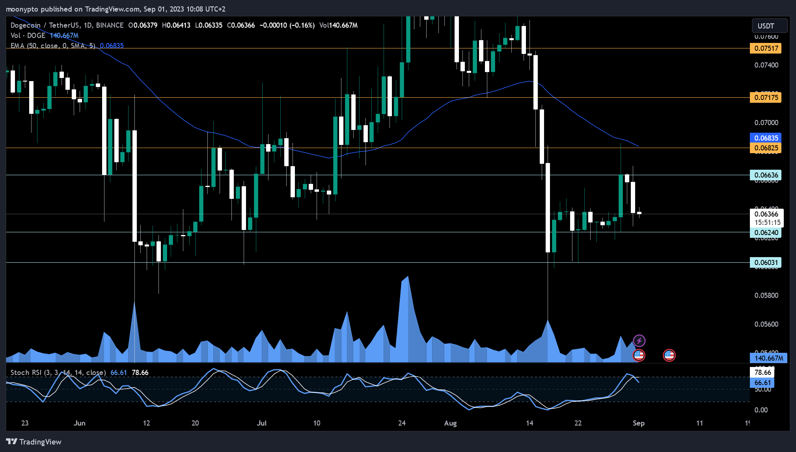This screenshot has height=452, width=796.
Task: Click the 15:51:15 candle countdown timer
Action: coord(767,223)
